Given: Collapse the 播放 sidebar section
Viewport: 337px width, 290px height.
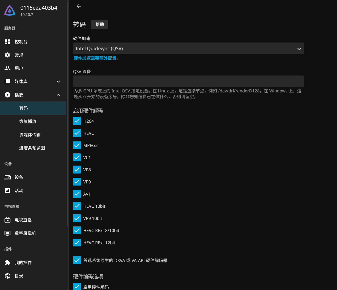Looking at the screenshot, I should click(x=58, y=95).
